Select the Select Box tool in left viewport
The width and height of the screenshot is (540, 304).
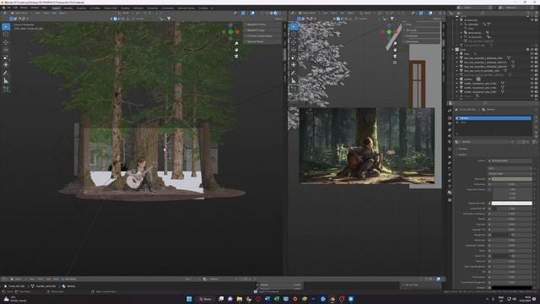(6, 26)
